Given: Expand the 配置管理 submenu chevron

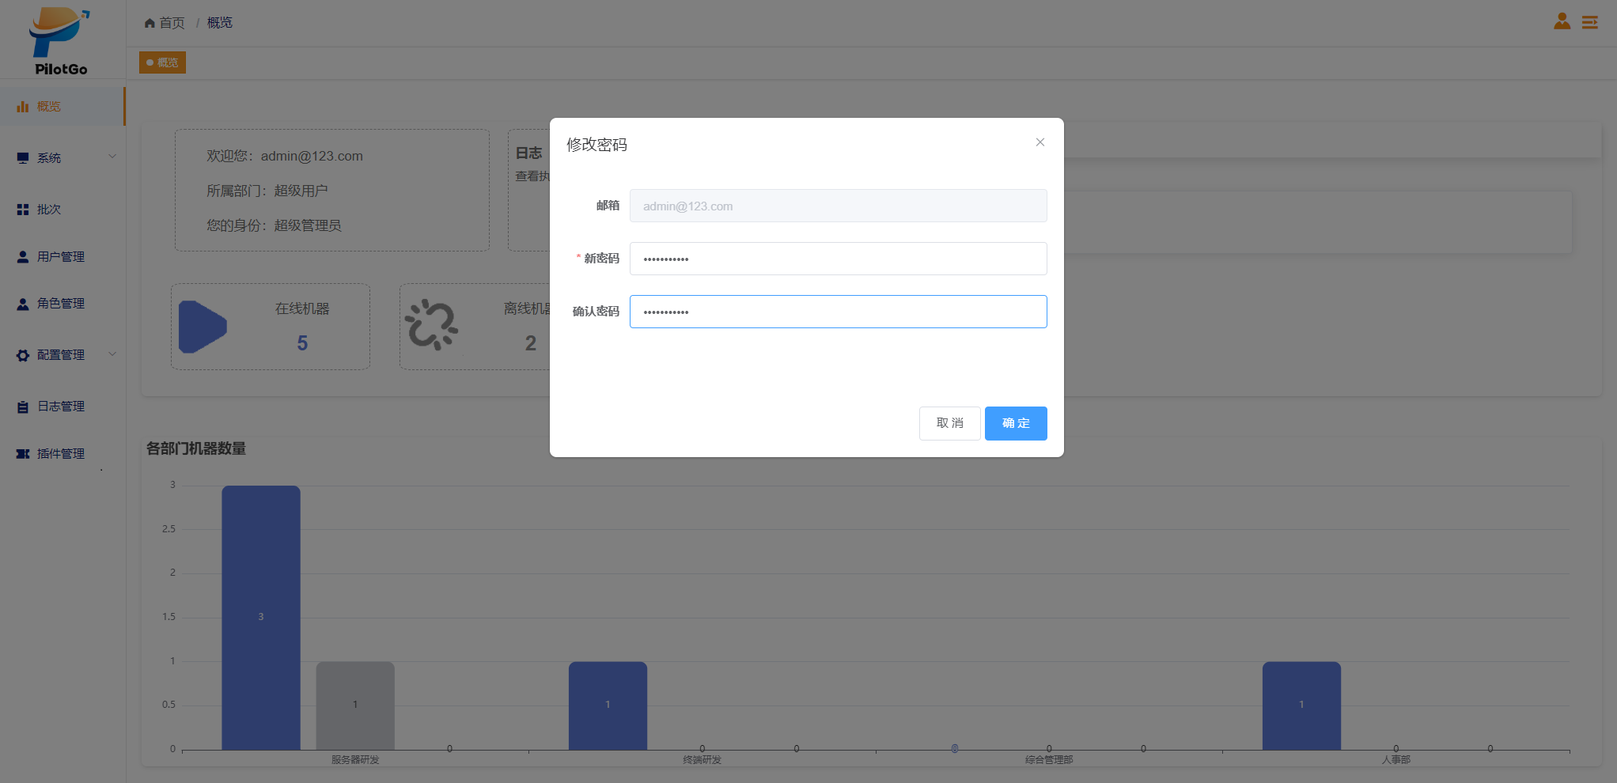Looking at the screenshot, I should coord(112,354).
